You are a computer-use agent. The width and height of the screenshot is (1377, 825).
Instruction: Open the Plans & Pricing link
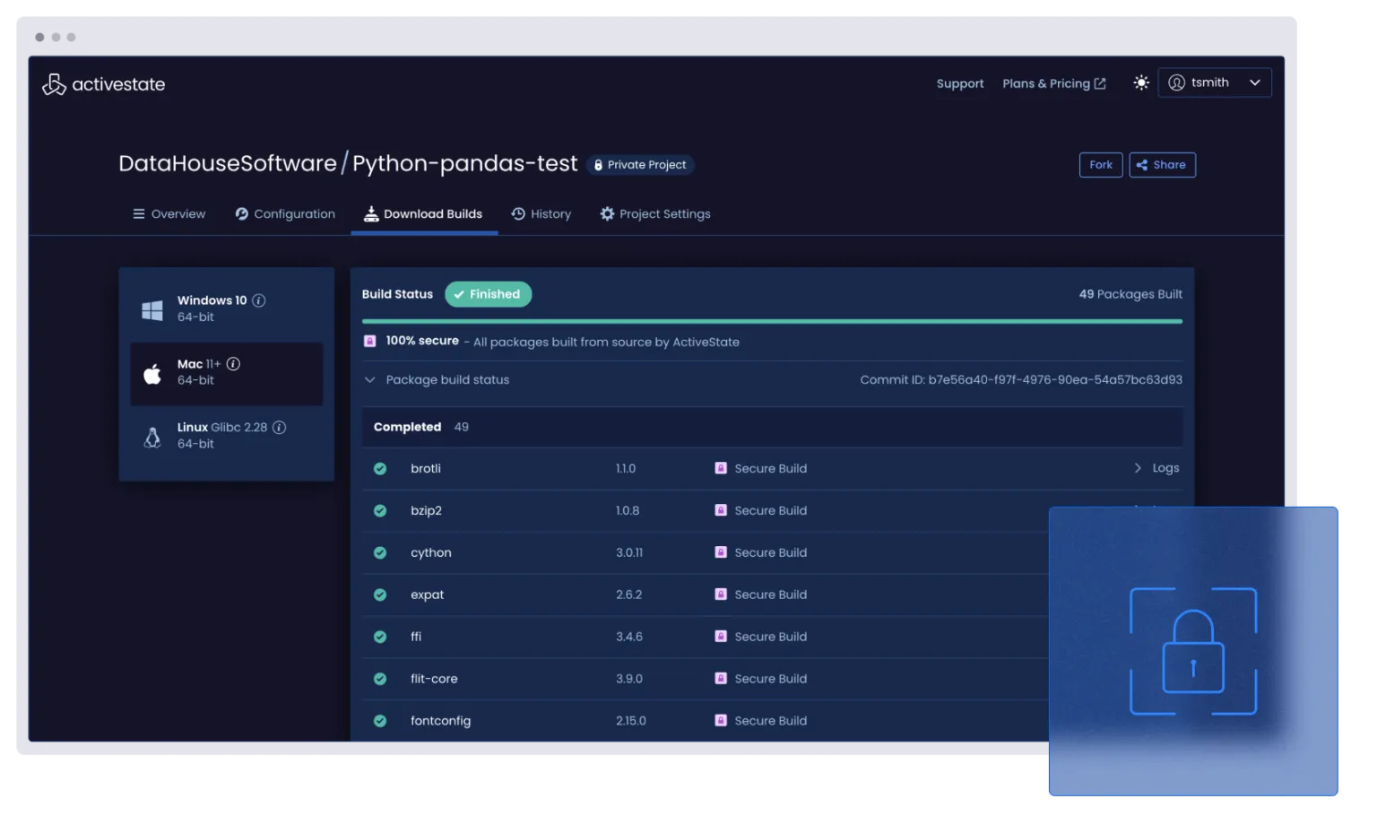pyautogui.click(x=1053, y=83)
